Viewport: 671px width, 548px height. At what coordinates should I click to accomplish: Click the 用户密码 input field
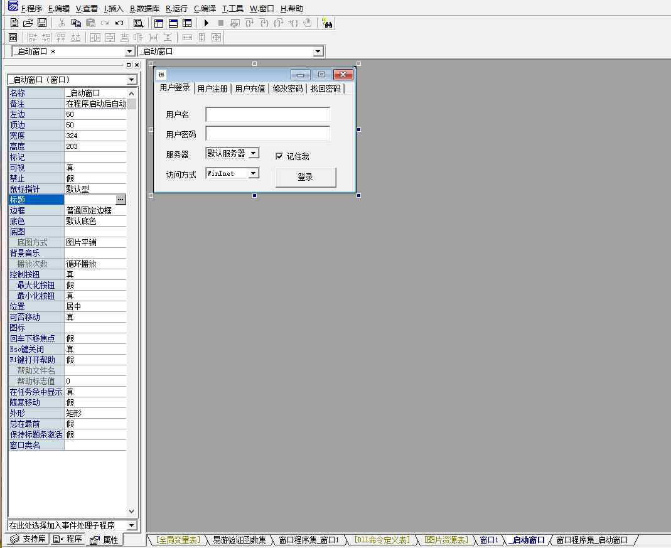pos(267,134)
